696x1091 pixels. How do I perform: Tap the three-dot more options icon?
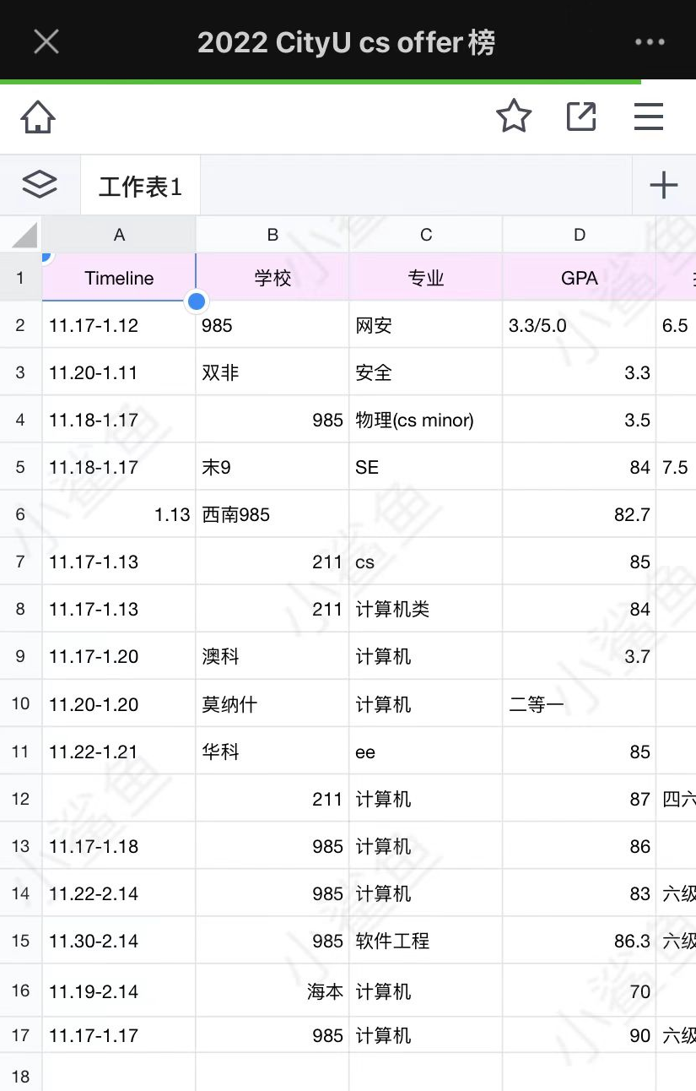coord(650,42)
